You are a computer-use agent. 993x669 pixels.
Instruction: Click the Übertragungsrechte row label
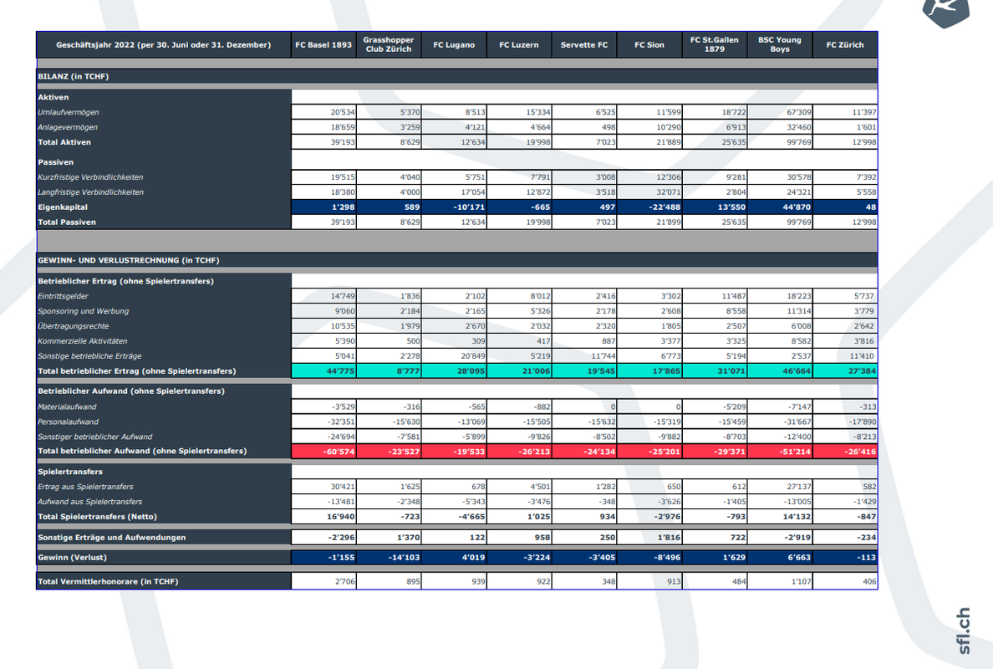pos(74,326)
